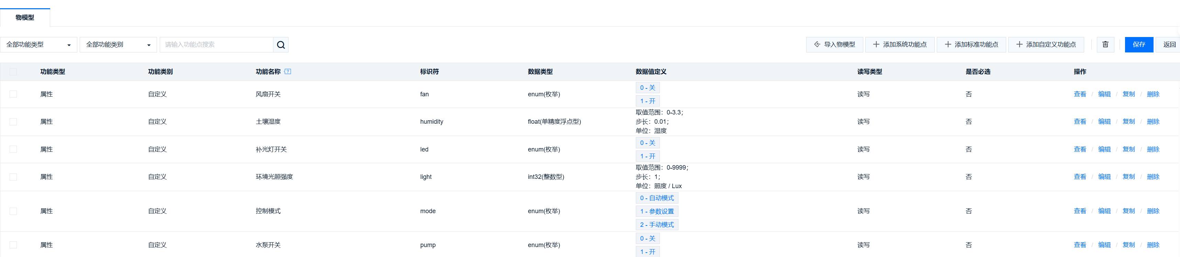This screenshot has height=257, width=1180.
Task: Focus the 请输入功能点搜索 search field
Action: (x=216, y=45)
